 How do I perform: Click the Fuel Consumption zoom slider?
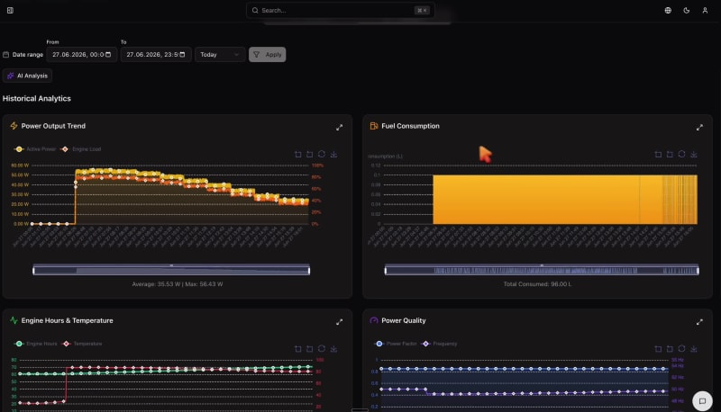(x=542, y=270)
